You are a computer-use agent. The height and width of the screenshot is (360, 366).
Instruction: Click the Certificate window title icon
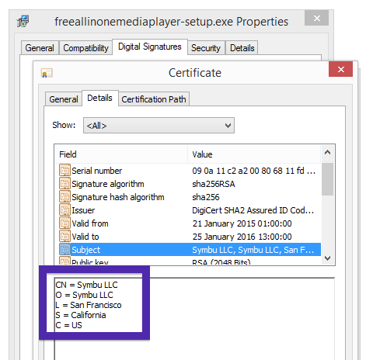pyautogui.click(x=47, y=73)
